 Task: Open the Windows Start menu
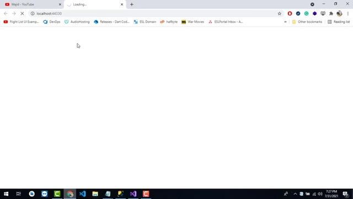click(x=6, y=194)
